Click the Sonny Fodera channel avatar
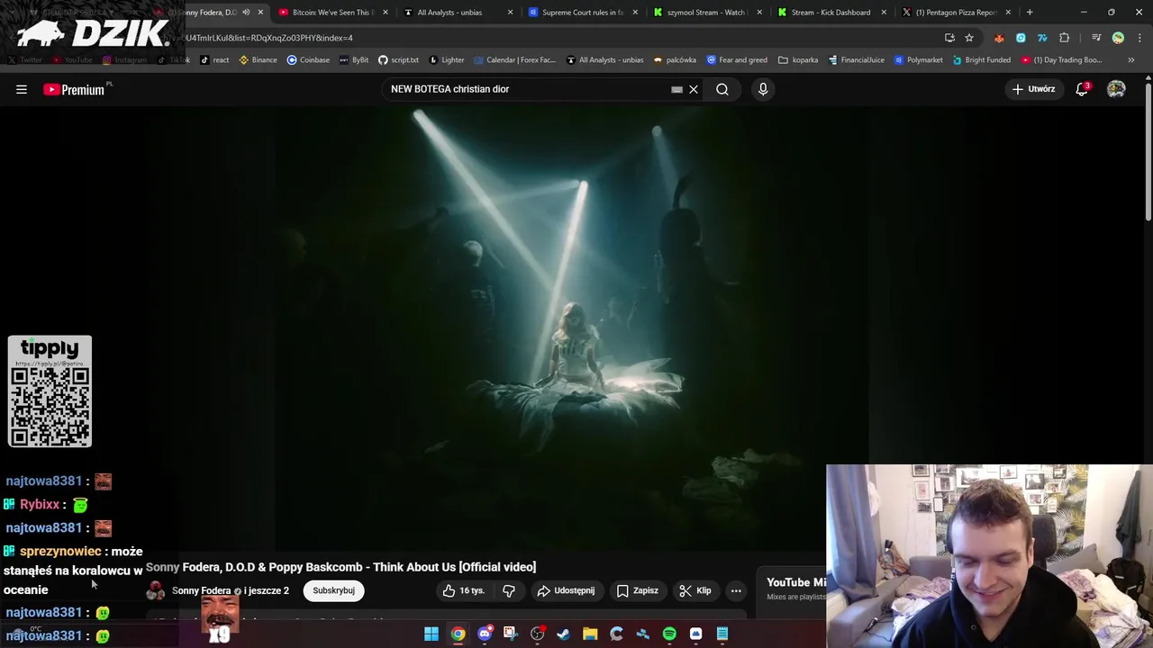 click(156, 590)
